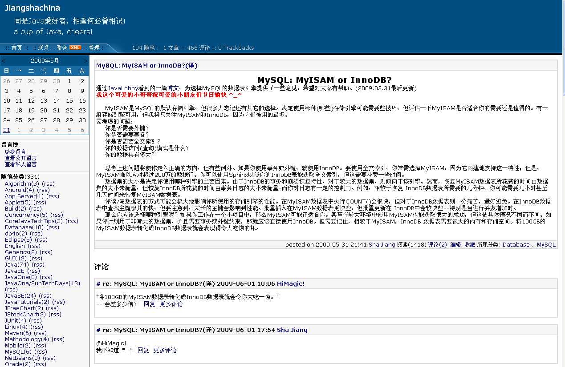Click 回复 on Sha Jiang's comment
This screenshot has height=367, width=565.
143,350
